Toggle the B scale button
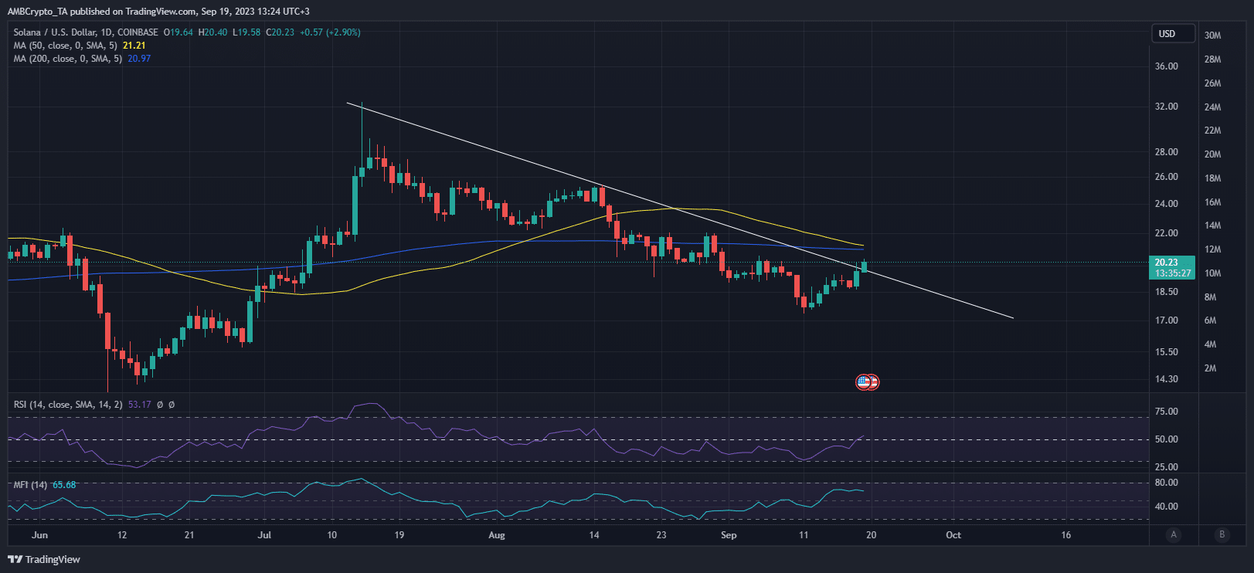The height and width of the screenshot is (573, 1254). pos(1222,534)
